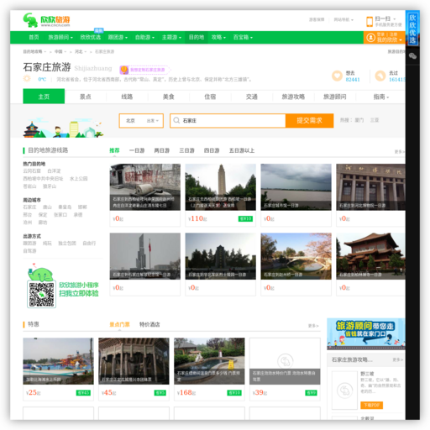The width and height of the screenshot is (430, 430).
Task: Switch to the 住宿 tab
Action: coord(210,97)
